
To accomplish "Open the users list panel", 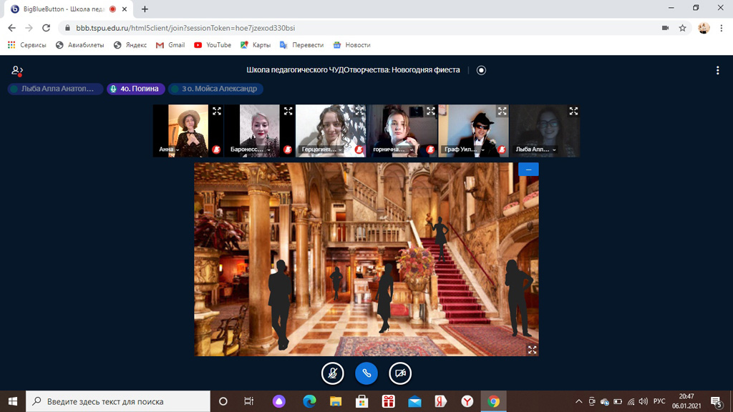I will (17, 70).
